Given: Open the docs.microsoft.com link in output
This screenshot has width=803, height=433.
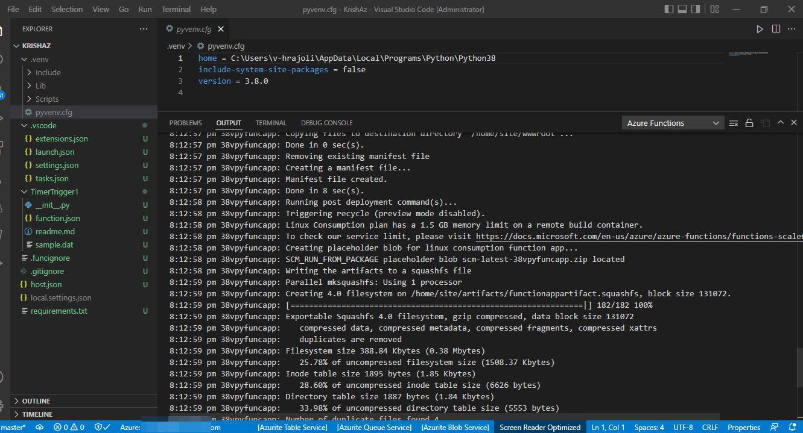Looking at the screenshot, I should coord(639,237).
